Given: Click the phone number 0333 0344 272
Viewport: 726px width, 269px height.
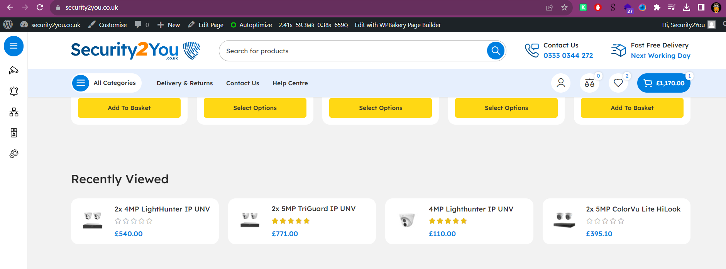Looking at the screenshot, I should [568, 56].
